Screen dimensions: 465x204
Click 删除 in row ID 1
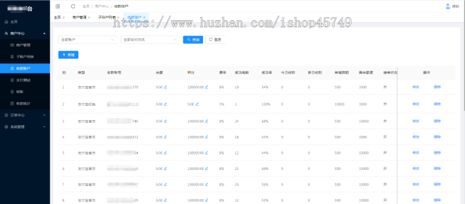(x=437, y=87)
